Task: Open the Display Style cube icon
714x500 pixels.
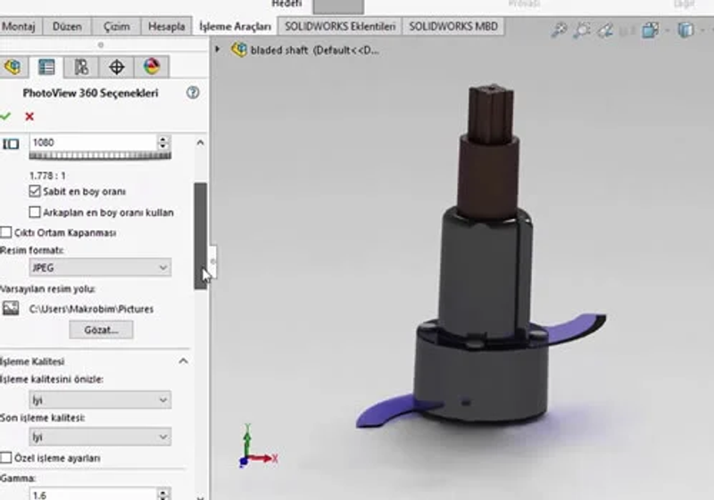Action: click(685, 30)
